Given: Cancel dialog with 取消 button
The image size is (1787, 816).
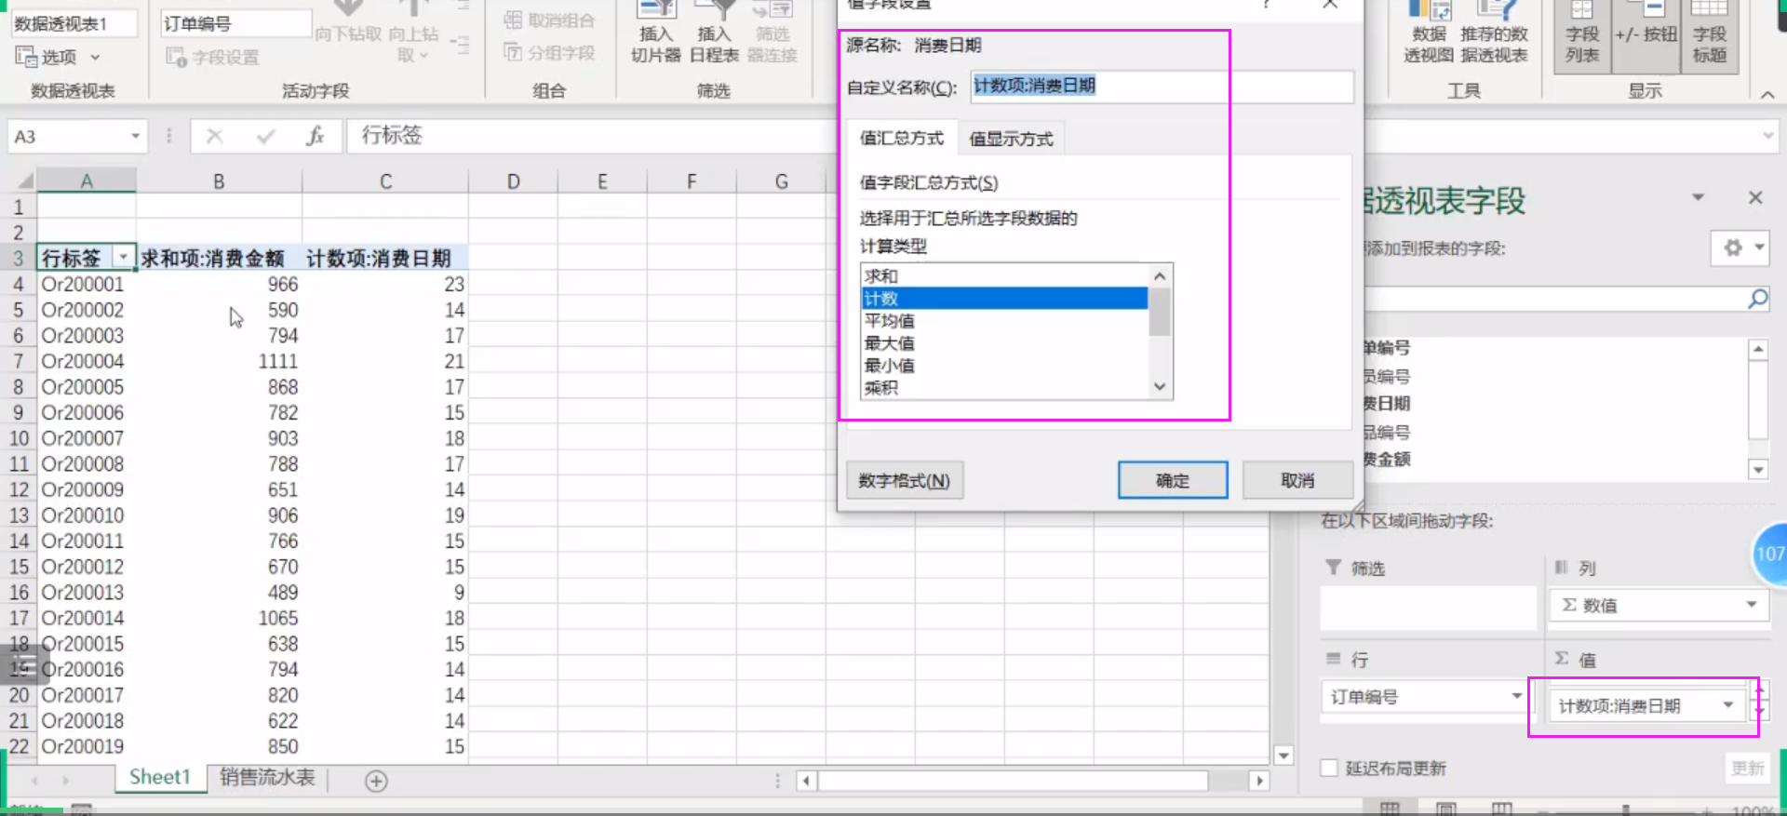Looking at the screenshot, I should 1297,480.
